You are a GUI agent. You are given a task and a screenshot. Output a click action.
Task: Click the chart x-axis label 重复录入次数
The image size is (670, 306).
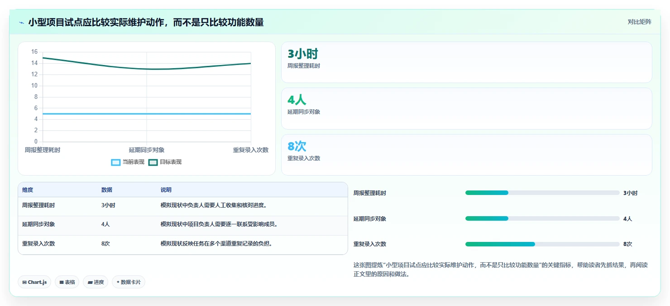point(251,150)
